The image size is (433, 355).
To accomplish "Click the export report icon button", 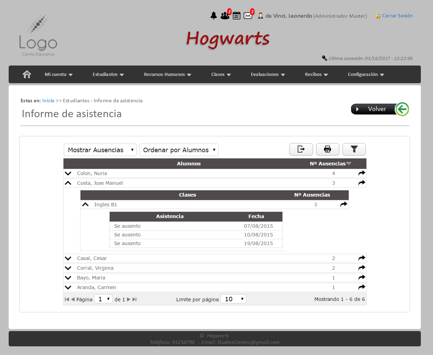I will tap(301, 149).
